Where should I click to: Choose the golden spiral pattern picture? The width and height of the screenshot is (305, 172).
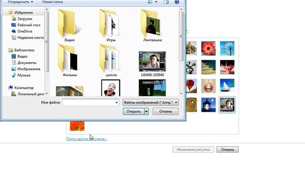click(192, 105)
